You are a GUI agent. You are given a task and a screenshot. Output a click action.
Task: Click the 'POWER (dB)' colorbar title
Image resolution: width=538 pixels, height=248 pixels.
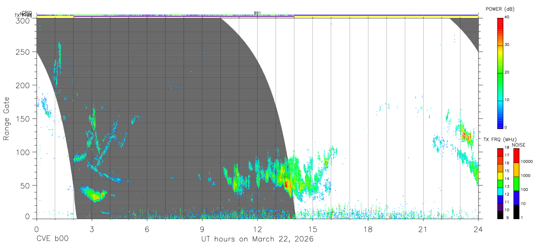[500, 9]
